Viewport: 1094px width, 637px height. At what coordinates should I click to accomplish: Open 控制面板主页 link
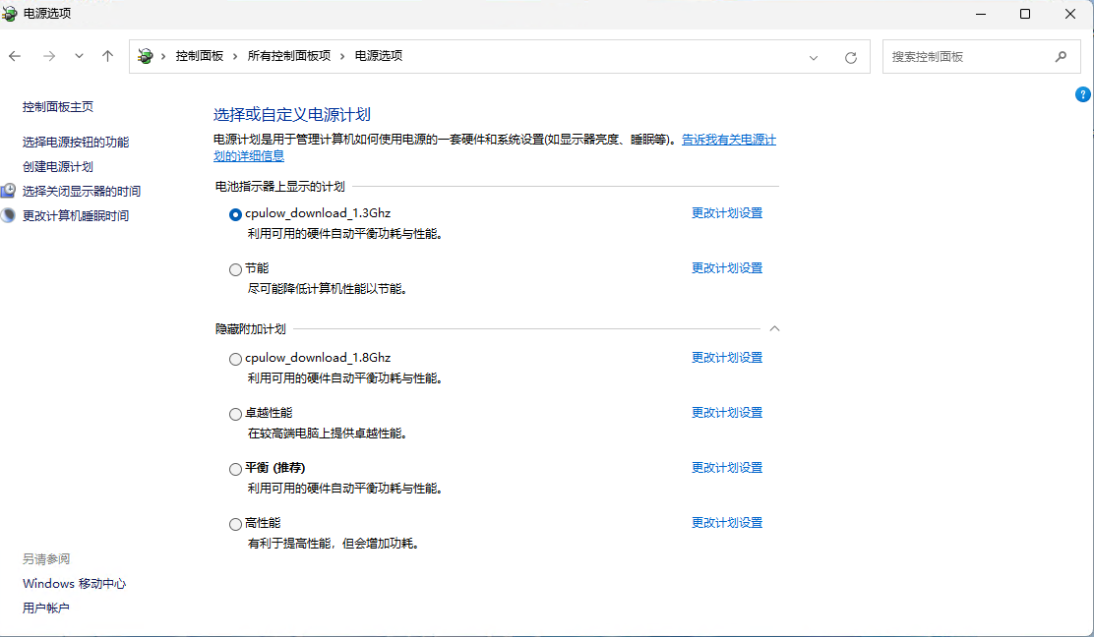point(58,106)
